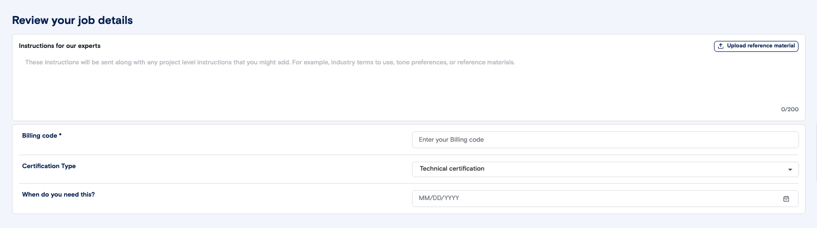Expand the Certification Type dropdown arrow

point(790,170)
